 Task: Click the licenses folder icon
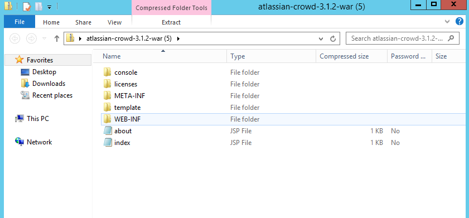coord(108,84)
